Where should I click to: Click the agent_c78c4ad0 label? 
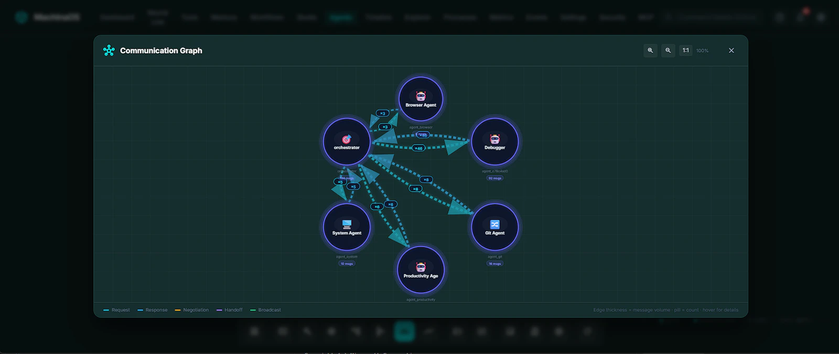pos(494,171)
